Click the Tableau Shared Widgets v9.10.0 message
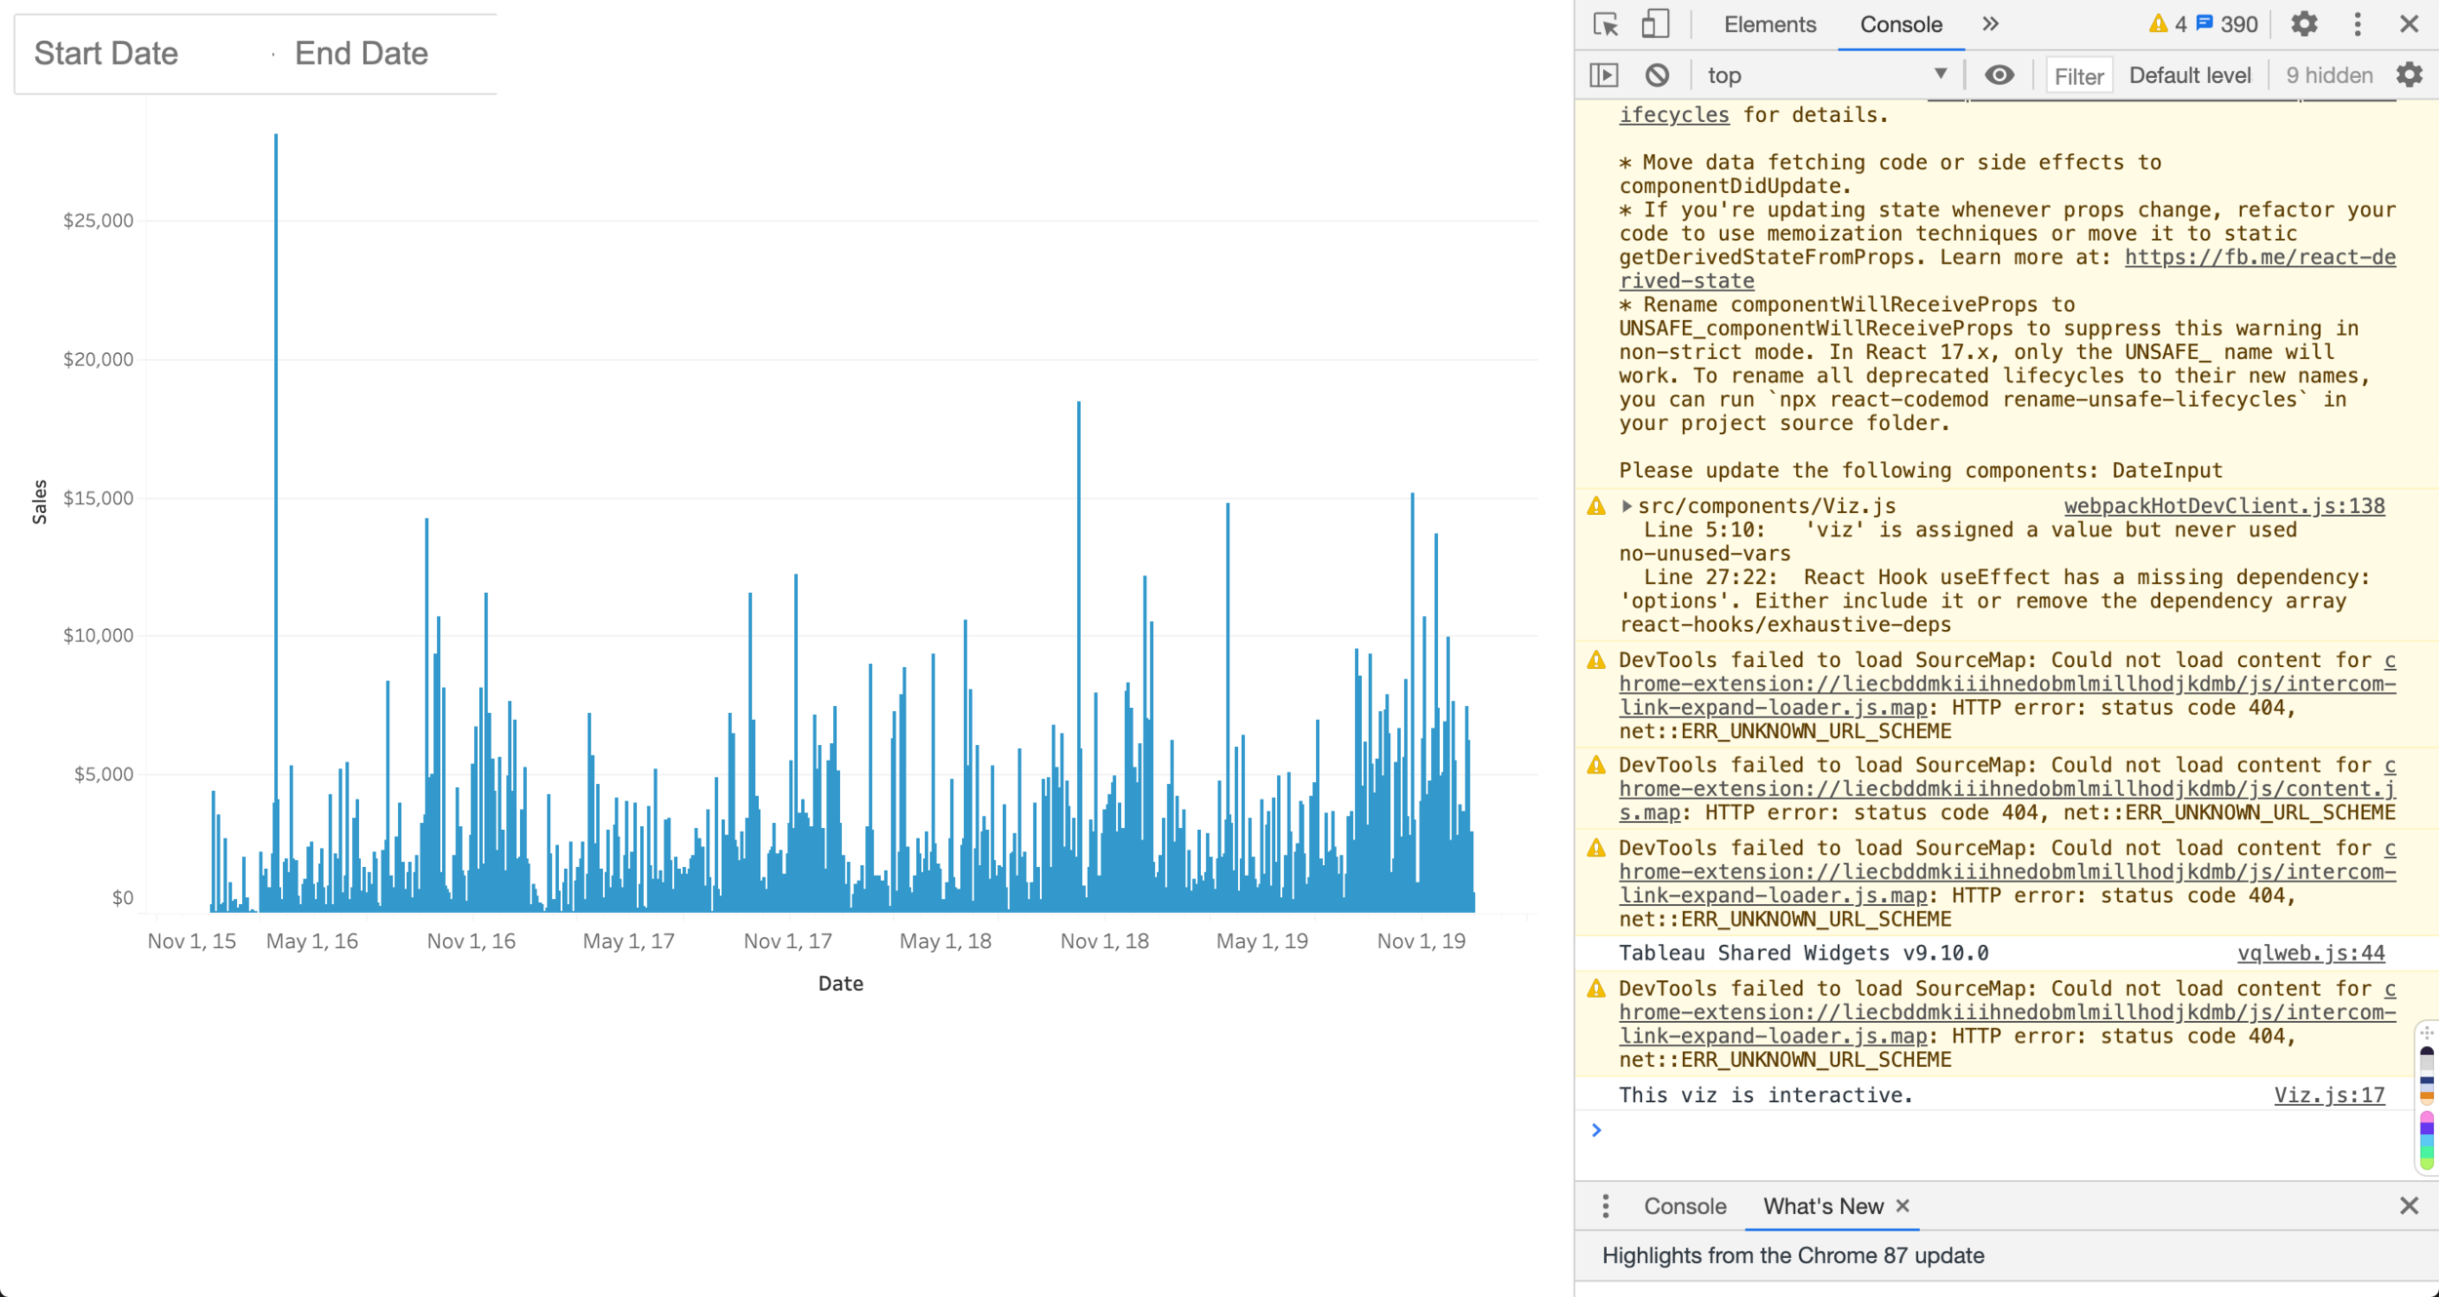This screenshot has height=1297, width=2439. [x=1804, y=953]
